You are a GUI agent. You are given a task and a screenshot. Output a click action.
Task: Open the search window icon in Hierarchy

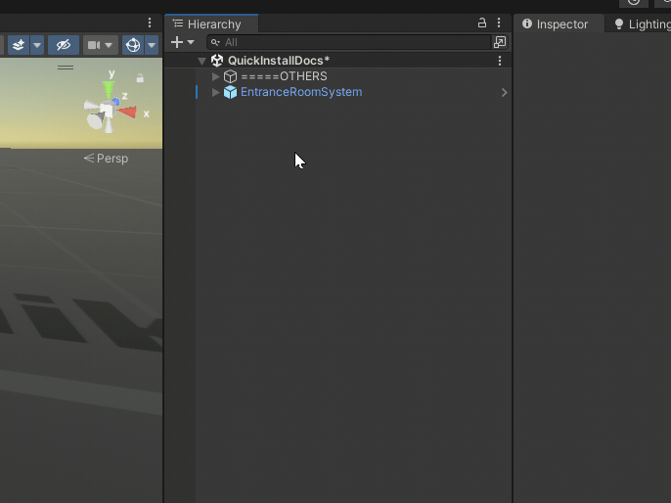pyautogui.click(x=500, y=43)
